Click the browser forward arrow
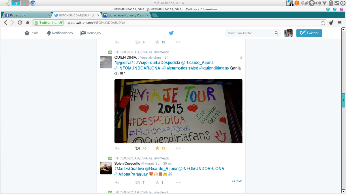Screen dimensions: 346x194 pos(12,22)
